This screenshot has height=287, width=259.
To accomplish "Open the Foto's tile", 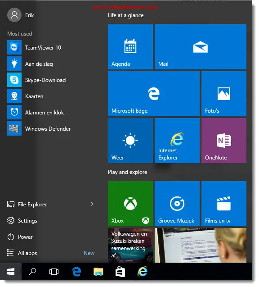I will tap(224, 94).
